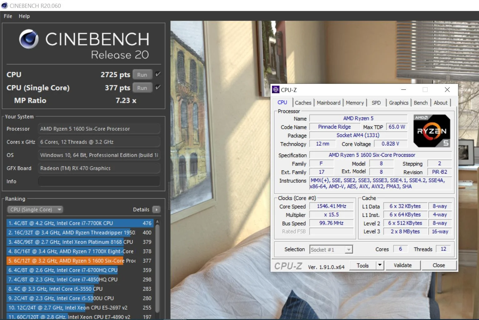Image resolution: width=479 pixels, height=320 pixels.
Task: Select ranking row Intel Xeon Platinum 8168
Action: [80, 242]
